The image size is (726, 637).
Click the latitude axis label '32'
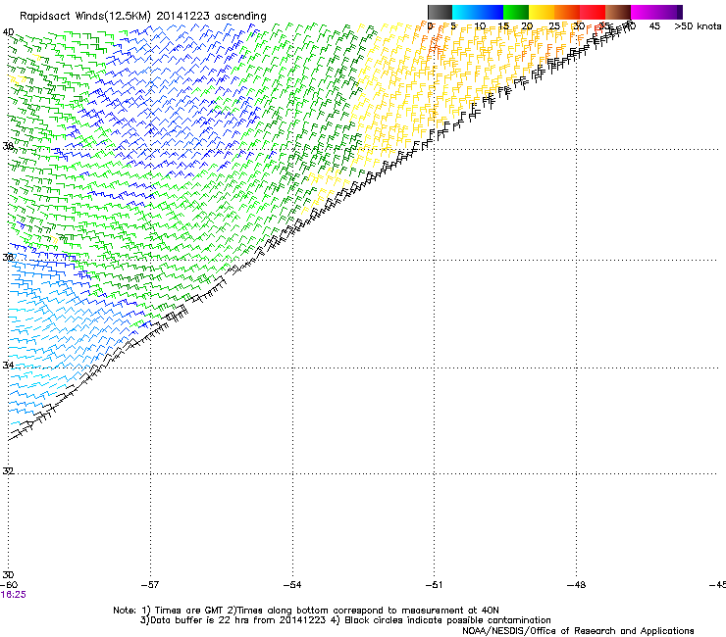8,471
